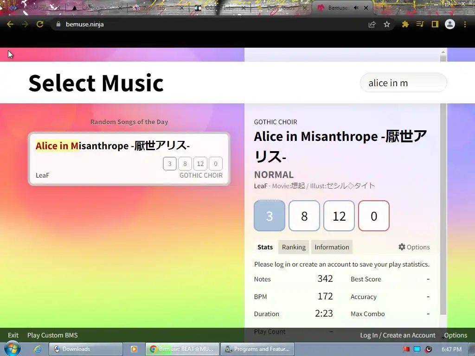
Task: Bookmark this page with the star icon
Action: 387,24
